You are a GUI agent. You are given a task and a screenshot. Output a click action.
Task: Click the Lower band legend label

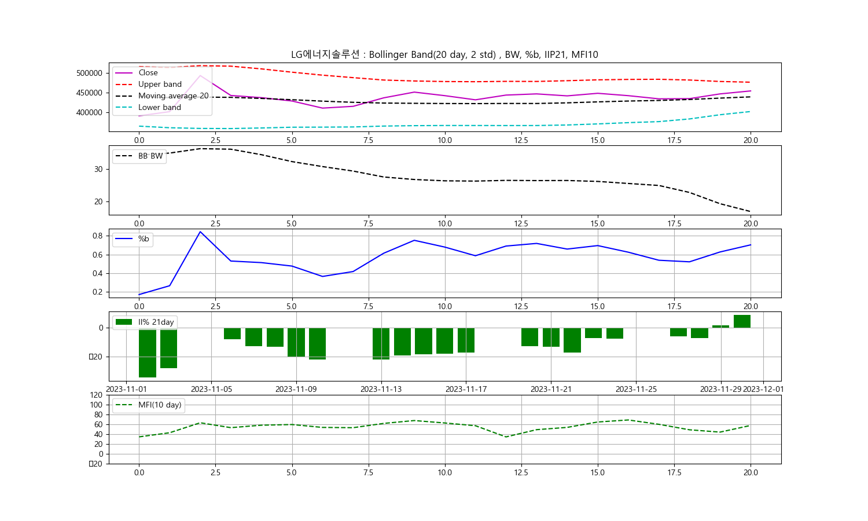[x=160, y=107]
